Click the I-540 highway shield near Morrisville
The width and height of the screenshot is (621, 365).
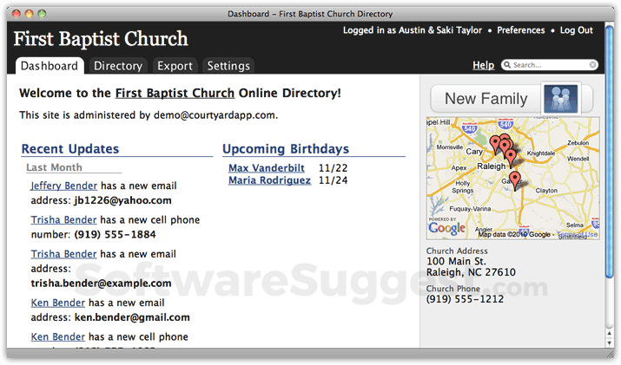point(469,128)
